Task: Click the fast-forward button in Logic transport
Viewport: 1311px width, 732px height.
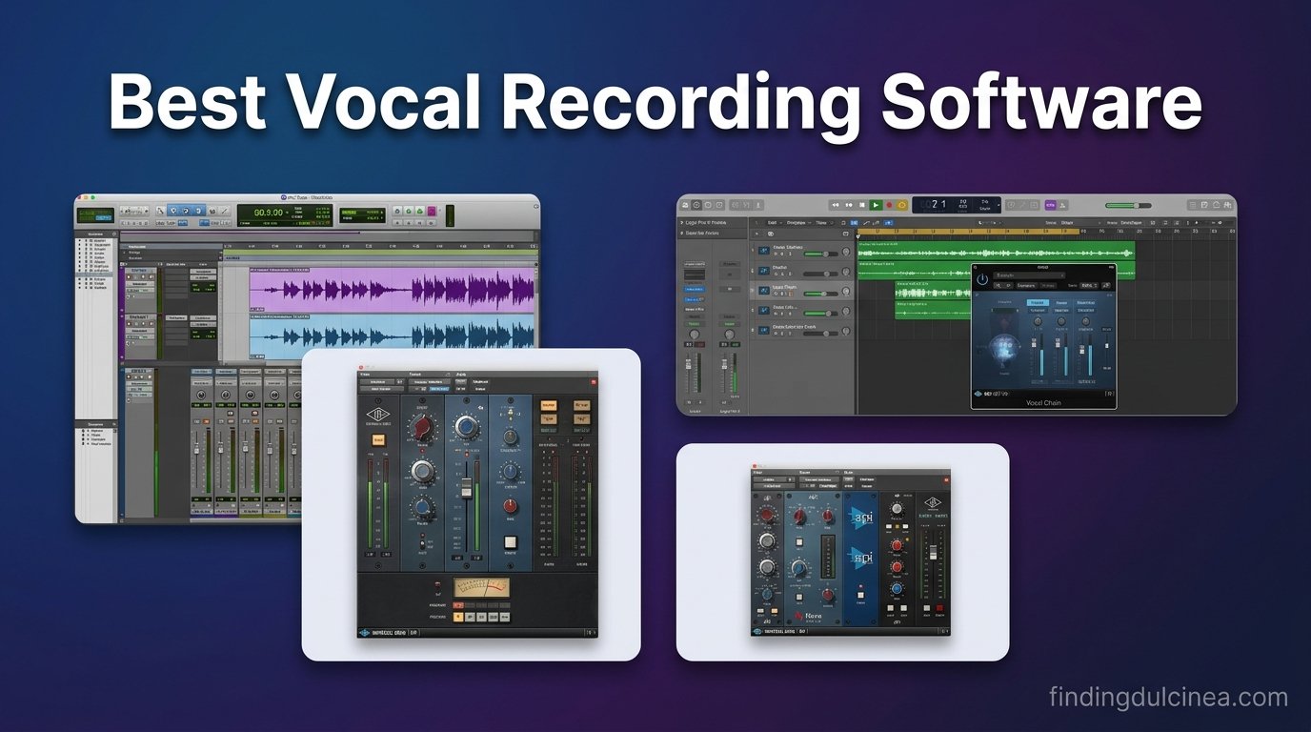Action: coord(849,205)
